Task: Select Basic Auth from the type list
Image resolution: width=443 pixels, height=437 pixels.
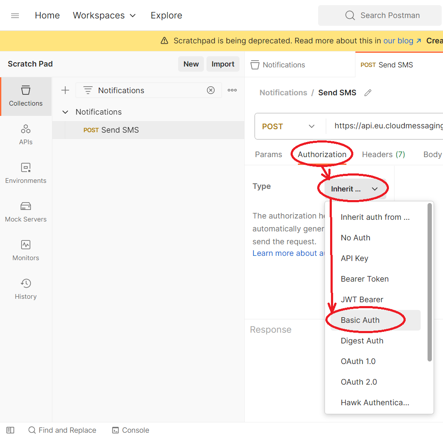Action: [x=360, y=320]
